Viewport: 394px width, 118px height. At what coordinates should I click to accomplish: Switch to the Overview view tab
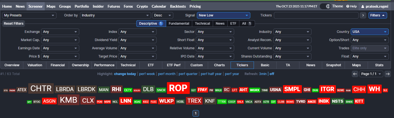click(x=12, y=65)
